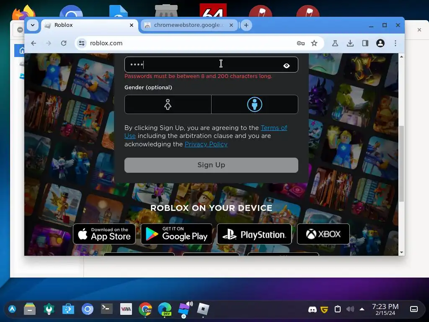Open a new browser tab
429x322 pixels.
tap(246, 25)
